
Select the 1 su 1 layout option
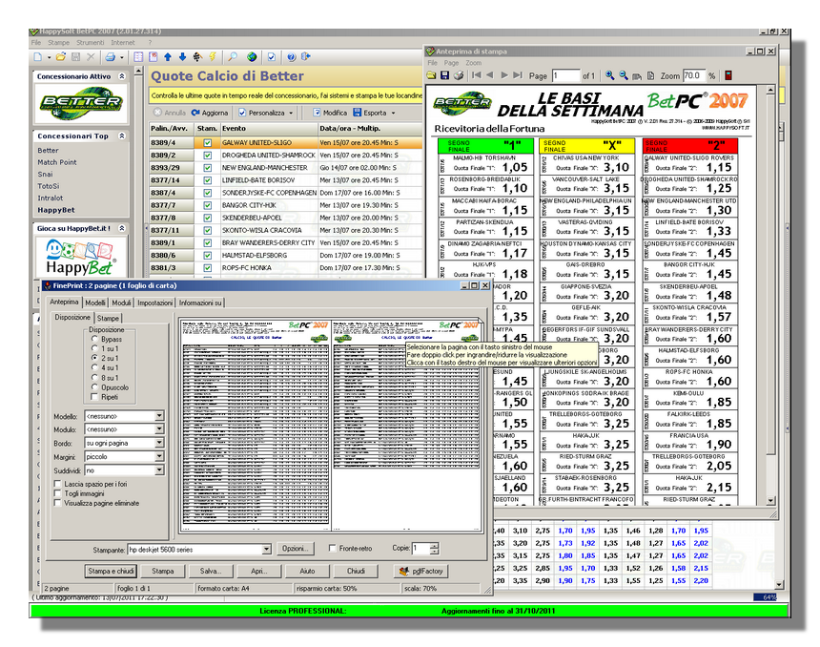click(94, 348)
